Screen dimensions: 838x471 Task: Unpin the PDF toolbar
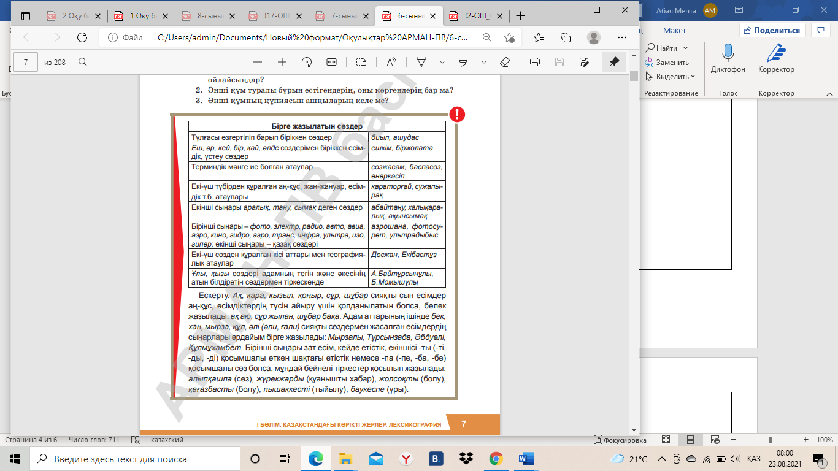[614, 62]
